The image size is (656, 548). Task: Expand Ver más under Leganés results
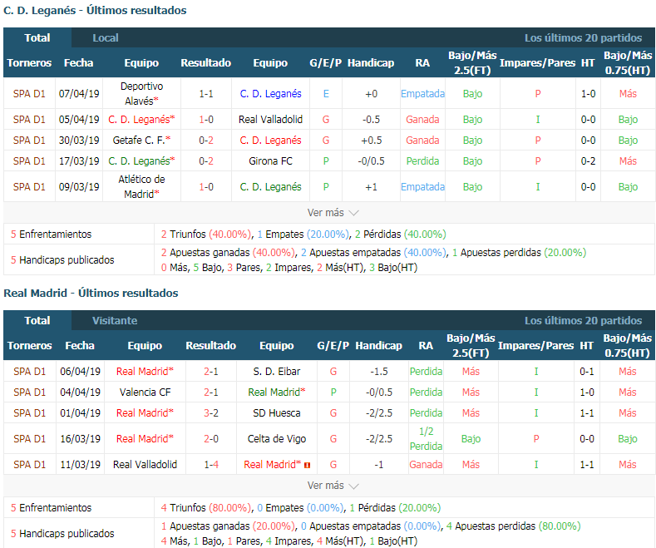pos(333,213)
